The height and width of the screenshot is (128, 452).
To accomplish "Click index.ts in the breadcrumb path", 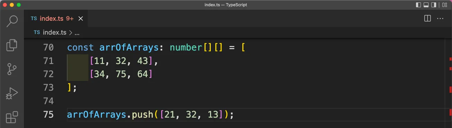I will tap(54, 33).
